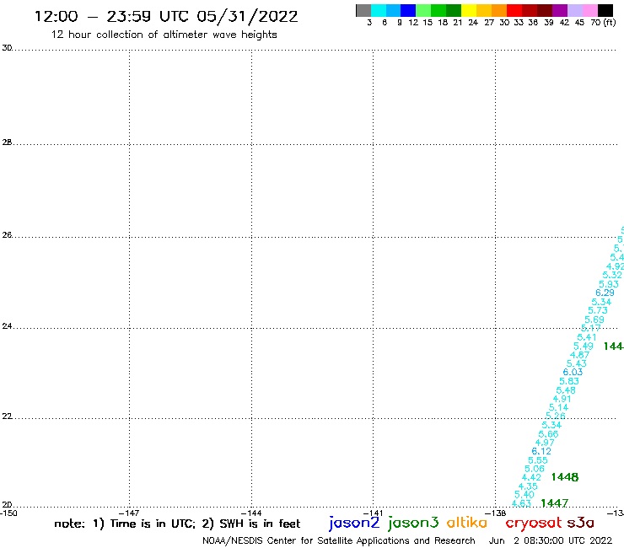The width and height of the screenshot is (624, 548).
Task: Select the wave height reading 4.63
Action: tap(521, 503)
